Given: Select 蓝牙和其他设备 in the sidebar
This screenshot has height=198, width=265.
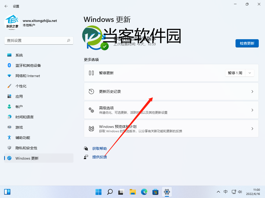Looking at the screenshot, I should (x=26, y=65).
